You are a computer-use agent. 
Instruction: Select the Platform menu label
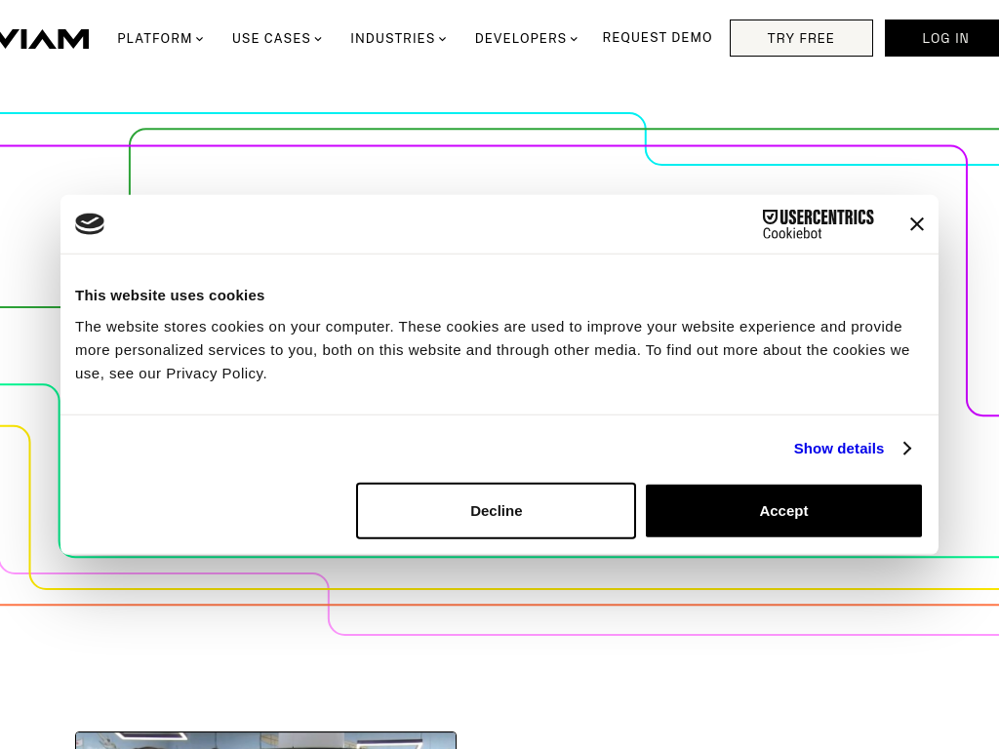point(154,39)
